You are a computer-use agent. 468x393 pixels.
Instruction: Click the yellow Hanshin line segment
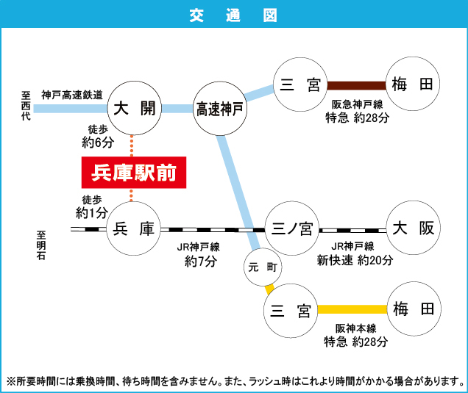352,309
